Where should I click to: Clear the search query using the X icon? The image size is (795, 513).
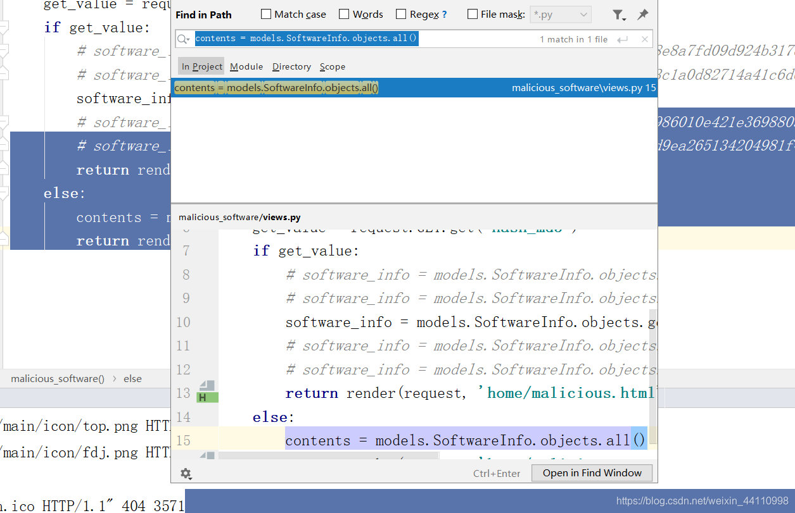646,39
